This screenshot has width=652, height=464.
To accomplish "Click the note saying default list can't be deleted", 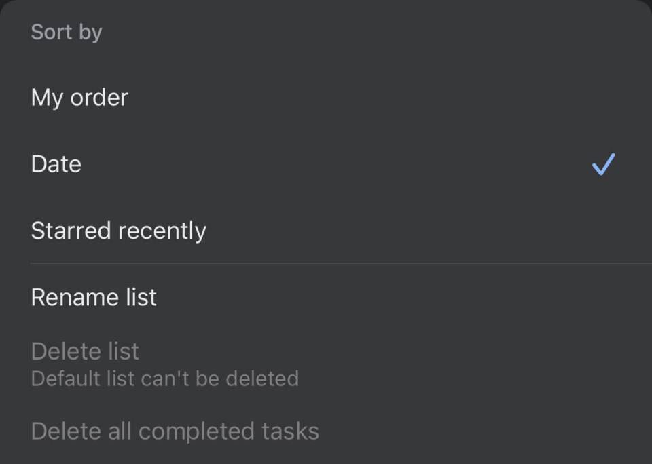I will [164, 379].
